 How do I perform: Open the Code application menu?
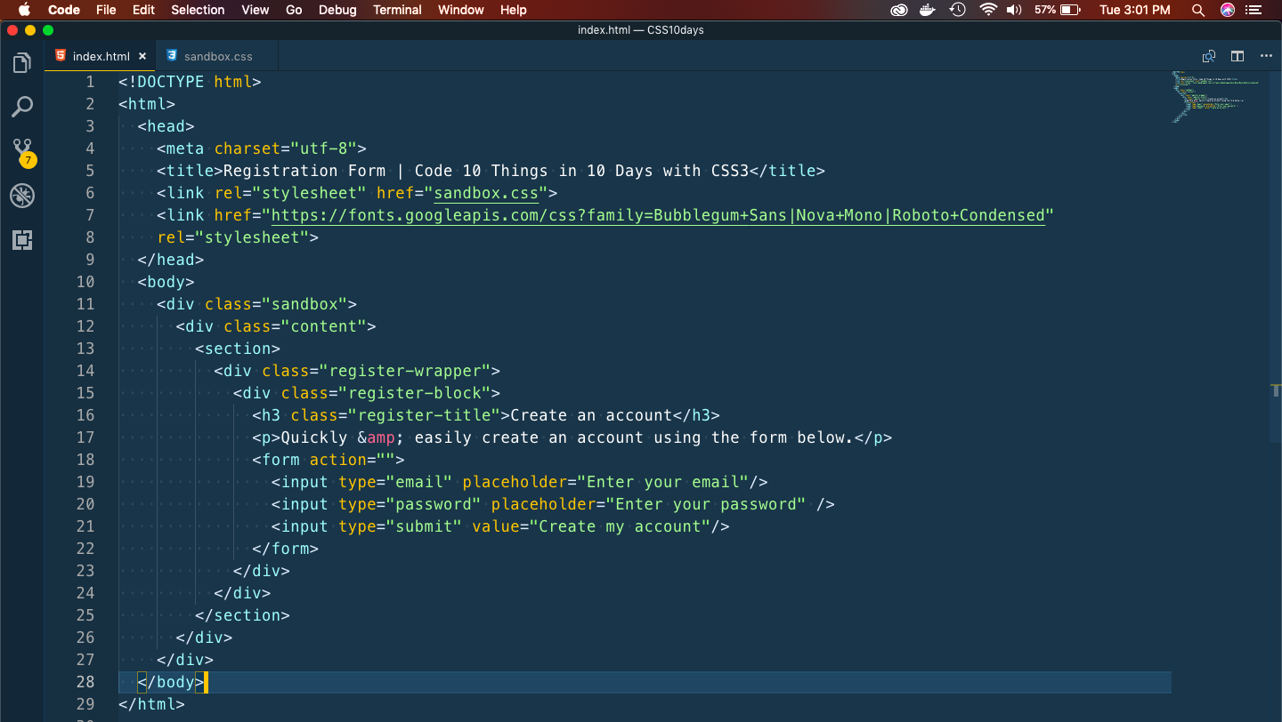point(63,10)
